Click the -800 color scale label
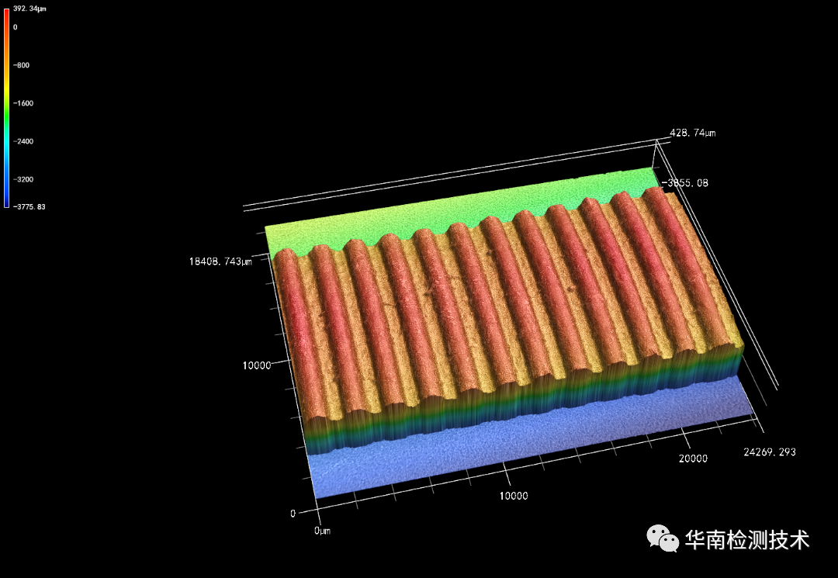Viewport: 838px width, 578px height. pos(22,65)
